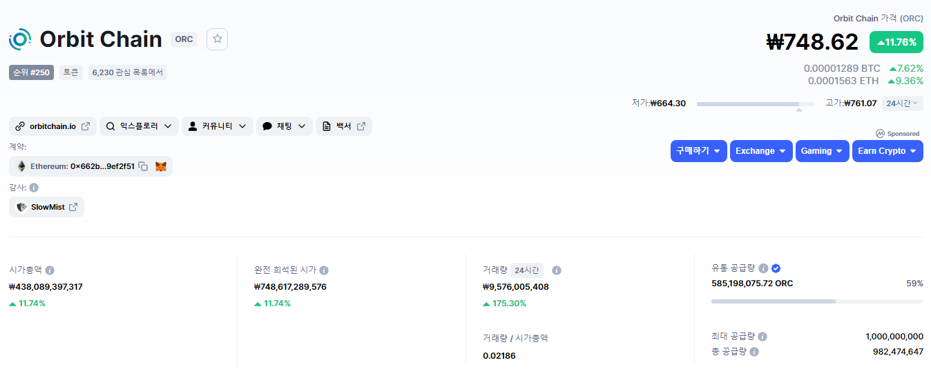Screen dimensions: 931x378
Task: Click the 982,474,647 total supply value
Action: 898,352
